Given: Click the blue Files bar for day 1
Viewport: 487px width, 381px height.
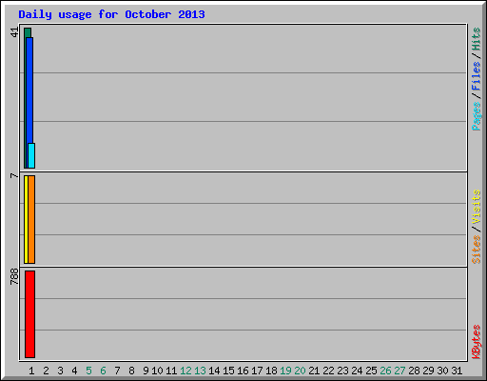Looking at the screenshot, I should point(30,90).
